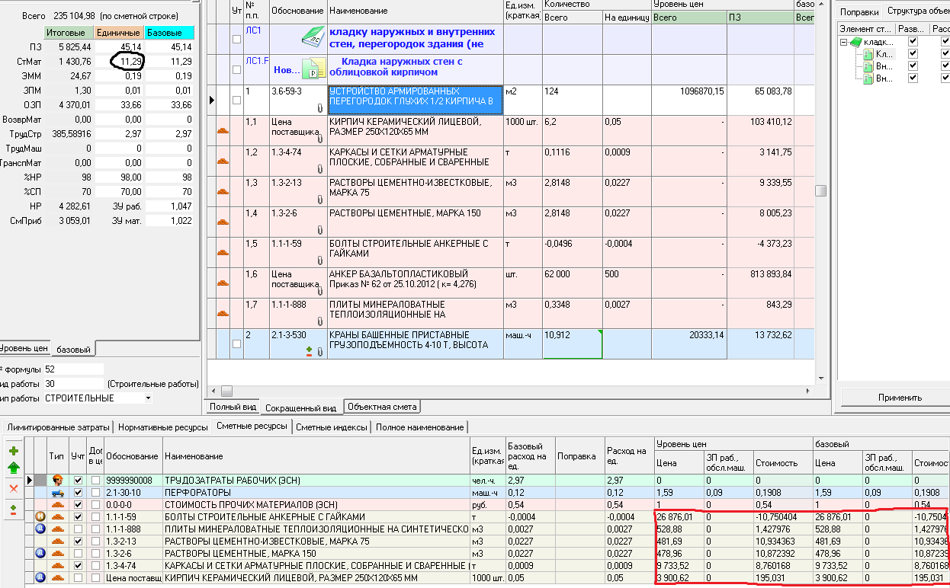Click the brick icon in the 1.3-2-13 resource row

[x=56, y=542]
